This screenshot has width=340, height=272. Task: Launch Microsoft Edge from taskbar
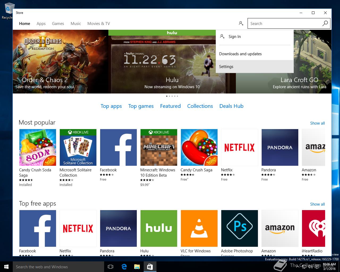pyautogui.click(x=124, y=267)
